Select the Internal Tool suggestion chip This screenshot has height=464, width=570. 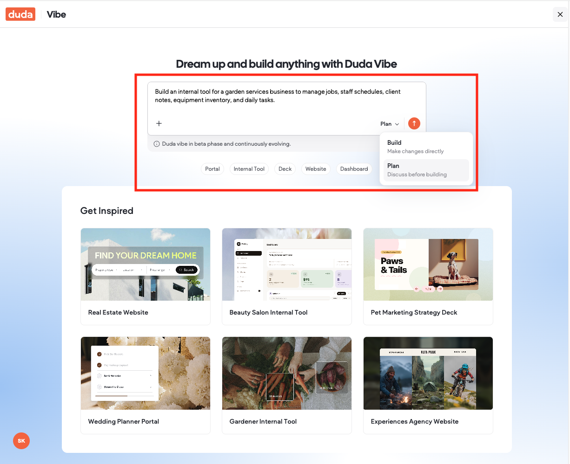point(249,169)
